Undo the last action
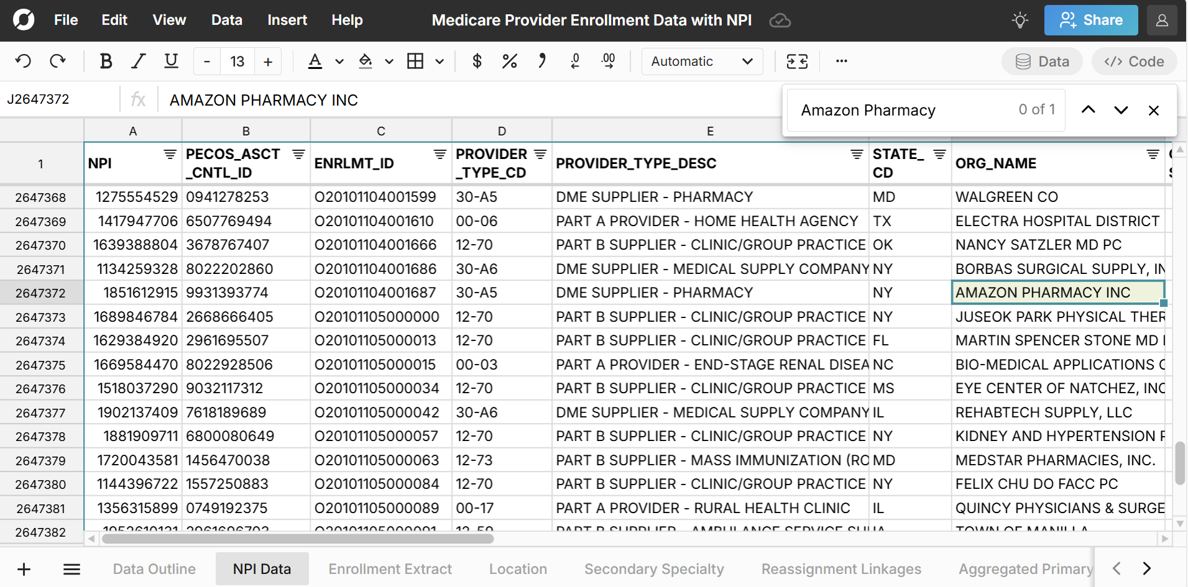The height and width of the screenshot is (587, 1188). (x=23, y=61)
